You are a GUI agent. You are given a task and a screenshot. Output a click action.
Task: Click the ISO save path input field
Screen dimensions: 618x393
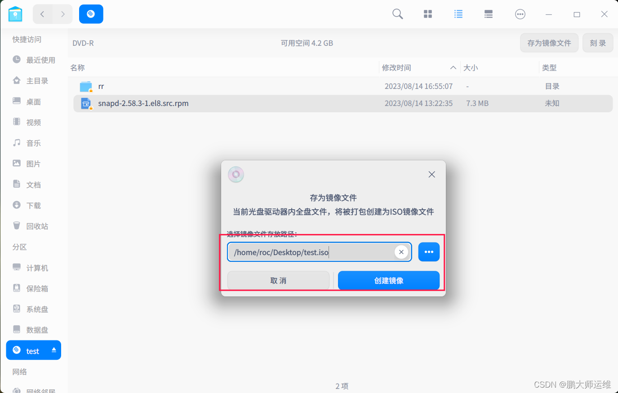(310, 252)
